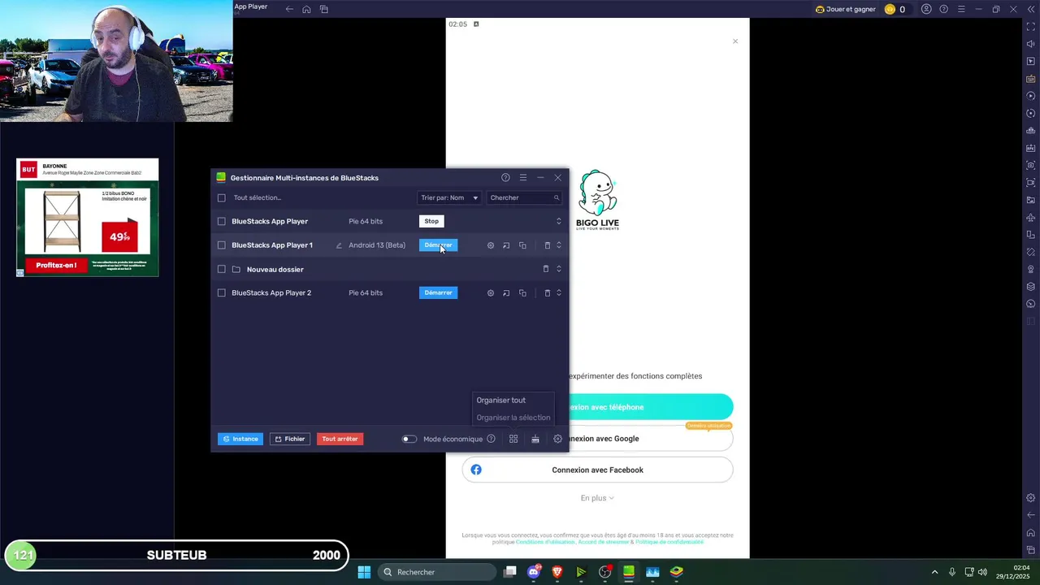The width and height of the screenshot is (1040, 585).
Task: Open help icon beside Mode économique
Action: [x=491, y=439]
